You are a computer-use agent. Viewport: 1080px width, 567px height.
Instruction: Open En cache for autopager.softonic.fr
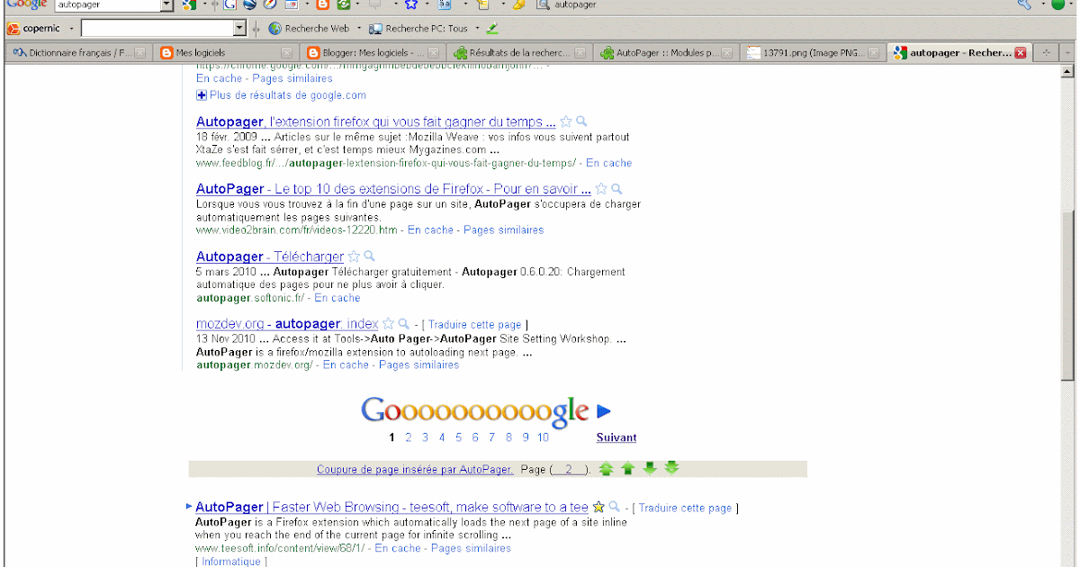[x=337, y=298]
